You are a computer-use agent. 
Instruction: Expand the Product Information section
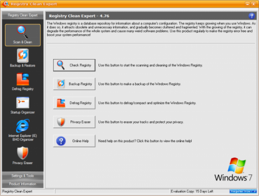pos(22,184)
